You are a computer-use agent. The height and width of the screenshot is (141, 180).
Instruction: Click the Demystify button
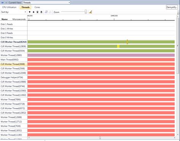pyautogui.click(x=172, y=7)
